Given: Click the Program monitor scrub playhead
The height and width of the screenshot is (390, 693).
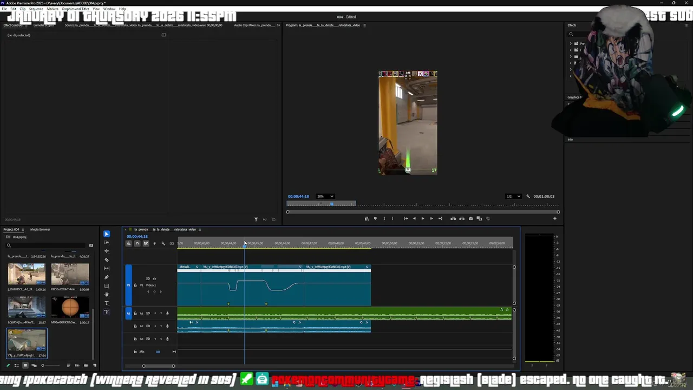Looking at the screenshot, I should (x=332, y=204).
